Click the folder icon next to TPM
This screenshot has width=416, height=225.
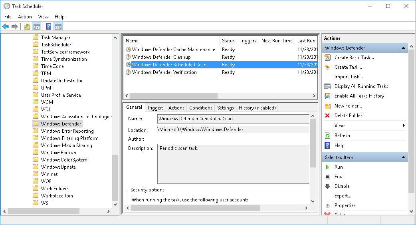(x=36, y=73)
